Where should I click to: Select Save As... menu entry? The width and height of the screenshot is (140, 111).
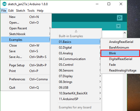click(x=26, y=57)
